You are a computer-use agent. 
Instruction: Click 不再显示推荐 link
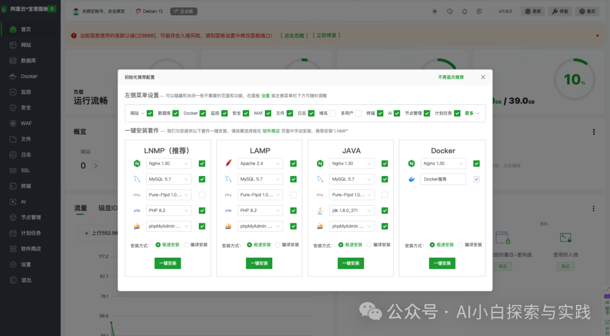coord(451,77)
